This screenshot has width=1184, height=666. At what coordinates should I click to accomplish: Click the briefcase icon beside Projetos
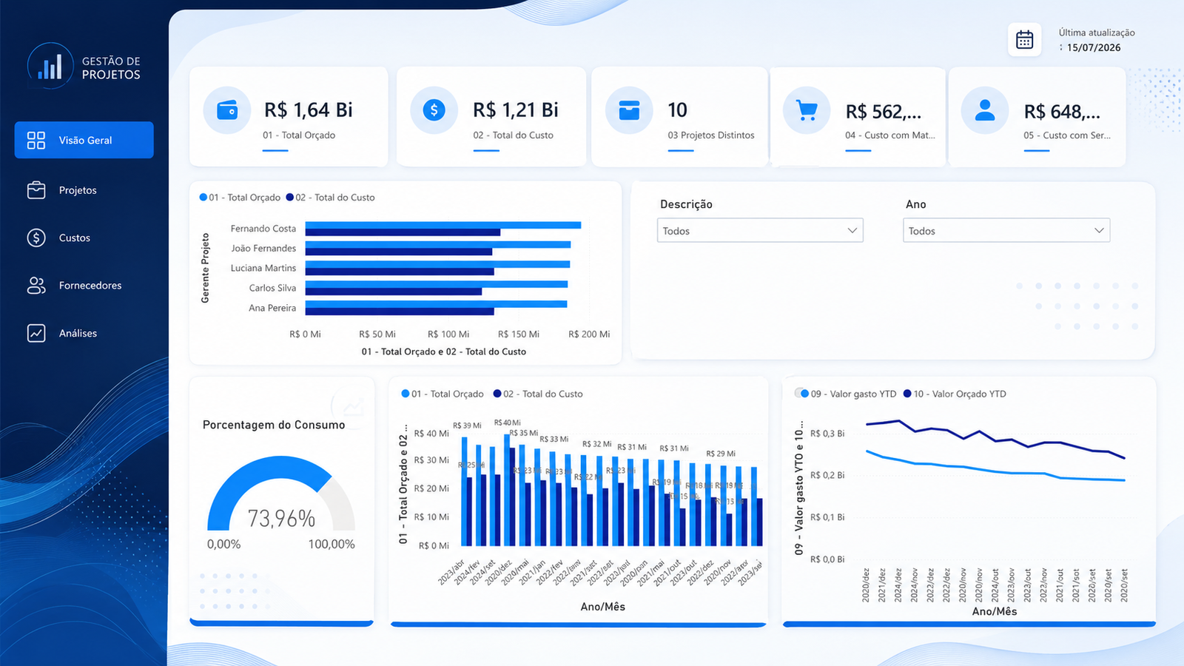coord(36,190)
